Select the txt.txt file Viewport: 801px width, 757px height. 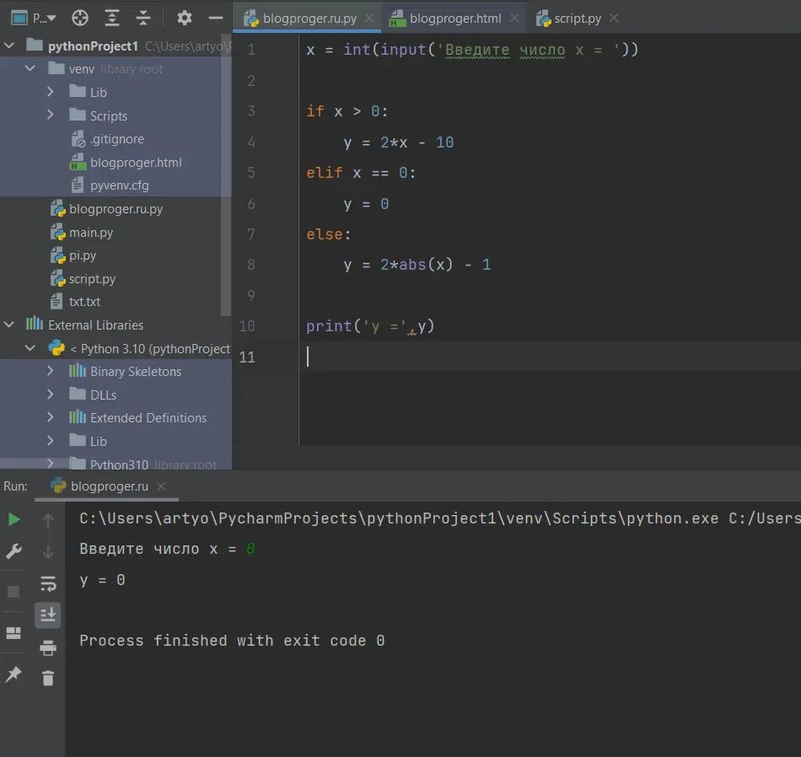[x=76, y=302]
